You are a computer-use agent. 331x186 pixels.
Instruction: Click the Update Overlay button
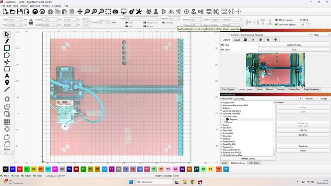pos(294,45)
